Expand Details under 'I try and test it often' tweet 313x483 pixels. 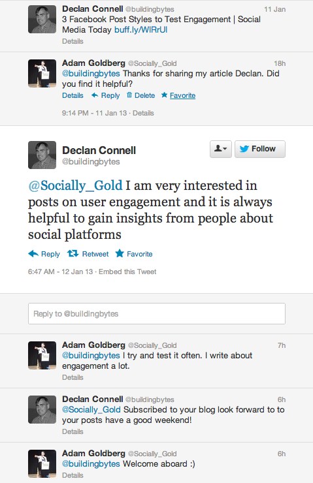point(73,377)
